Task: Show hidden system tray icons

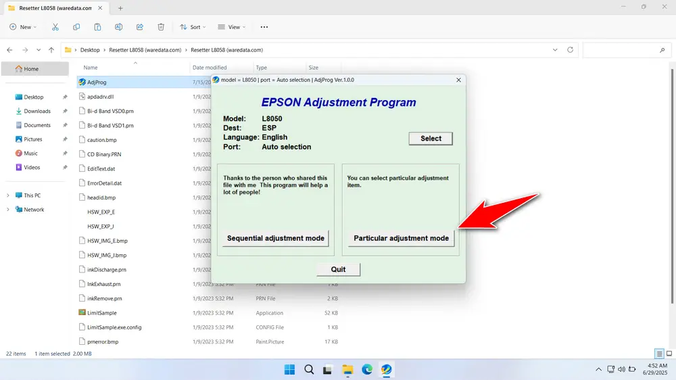Action: tap(598, 369)
